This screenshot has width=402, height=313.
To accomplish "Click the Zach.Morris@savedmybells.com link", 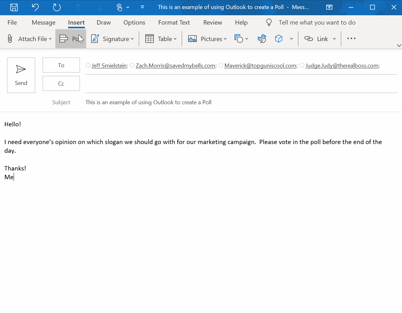I will point(176,65).
